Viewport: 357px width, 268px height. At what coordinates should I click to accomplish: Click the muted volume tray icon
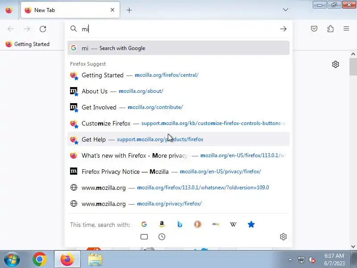point(311,260)
